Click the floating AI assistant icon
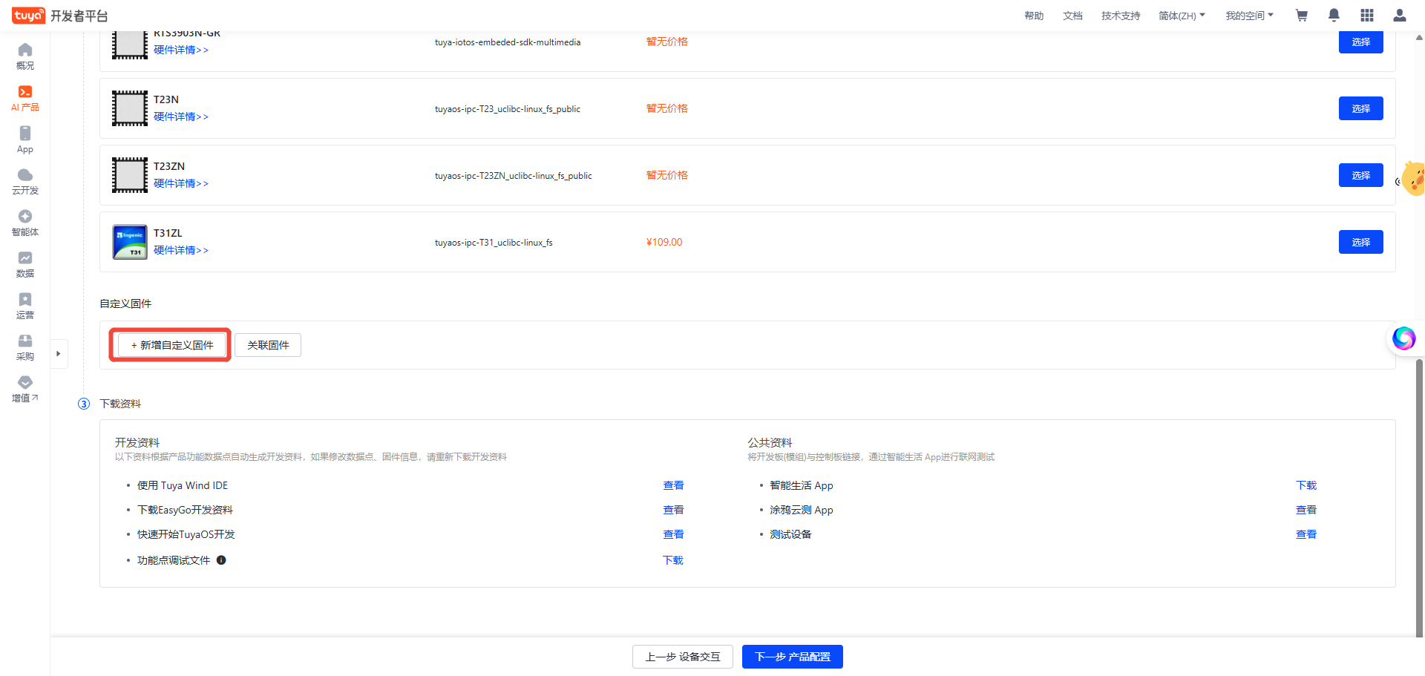The height and width of the screenshot is (676, 1425). 1403,338
